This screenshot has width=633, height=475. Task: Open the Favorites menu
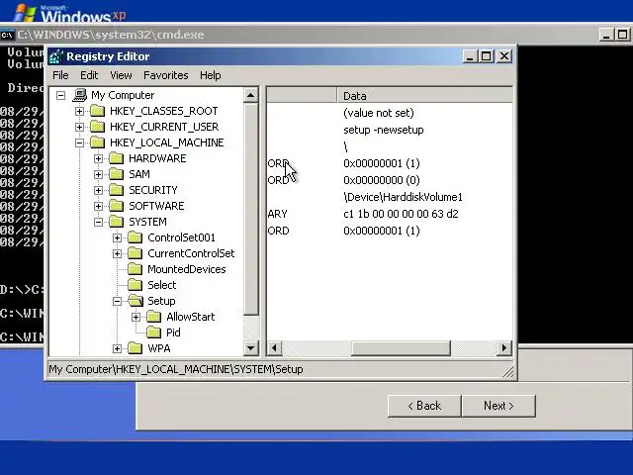click(x=166, y=75)
